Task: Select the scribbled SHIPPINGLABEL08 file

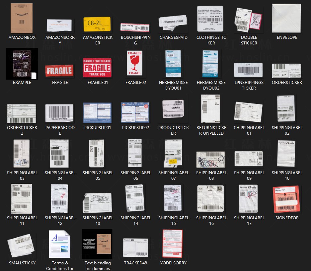Action: tap(211, 160)
